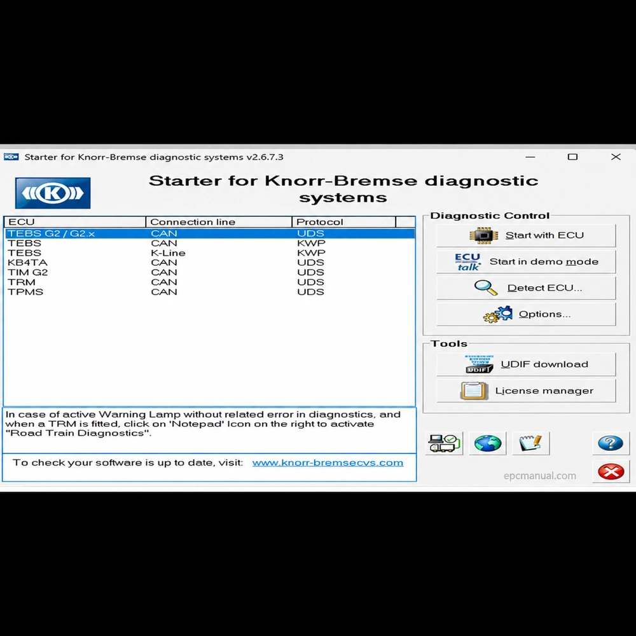Click the globe language icon
Viewport: 636px width, 636px height.
[x=488, y=443]
